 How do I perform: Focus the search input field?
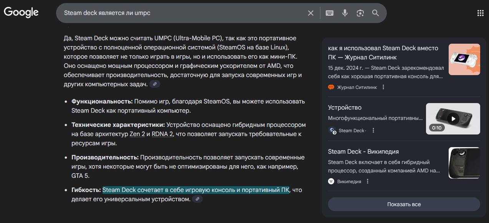point(181,13)
